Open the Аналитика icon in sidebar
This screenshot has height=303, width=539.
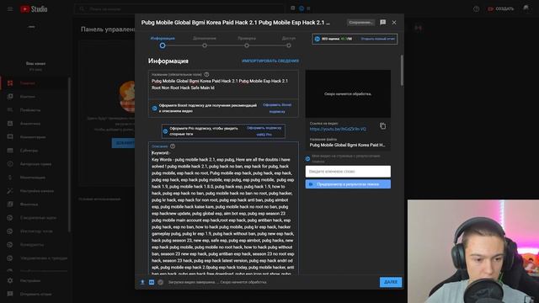tap(10, 124)
